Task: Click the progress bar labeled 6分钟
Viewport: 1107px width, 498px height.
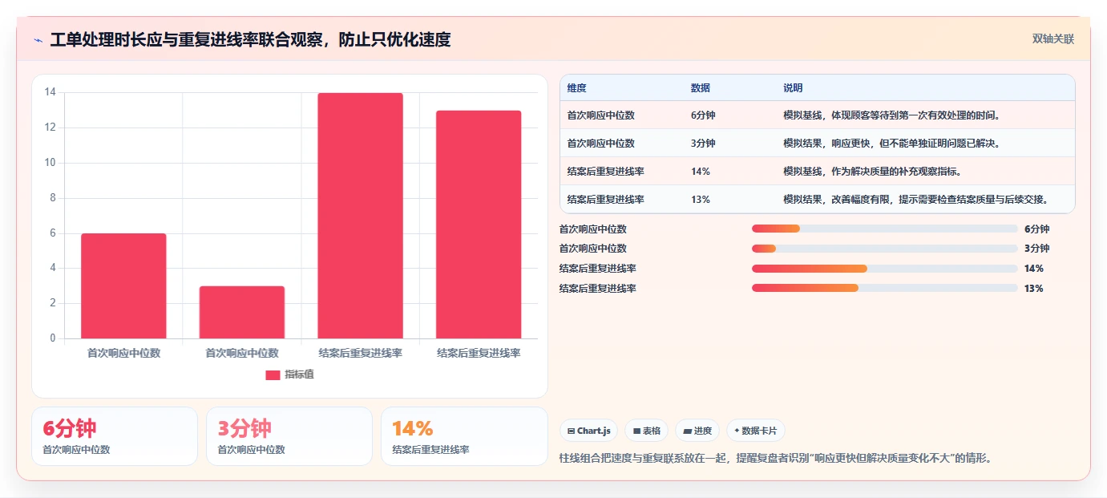Action: 885,229
